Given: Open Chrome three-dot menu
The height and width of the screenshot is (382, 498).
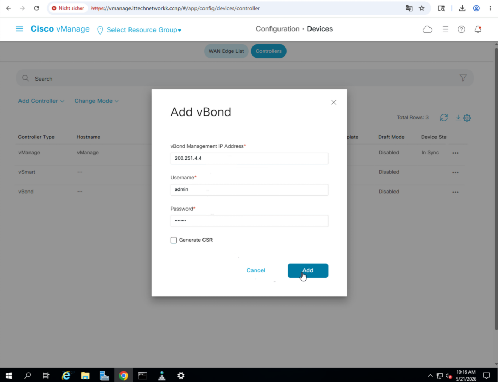Looking at the screenshot, I should coord(490,8).
